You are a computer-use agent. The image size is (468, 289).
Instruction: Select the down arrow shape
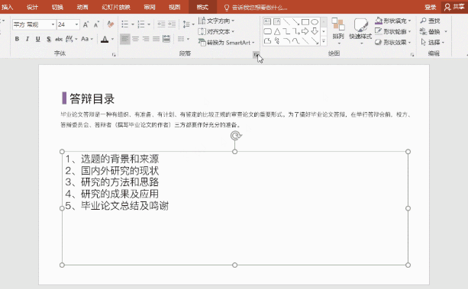pyautogui.click(x=315, y=31)
